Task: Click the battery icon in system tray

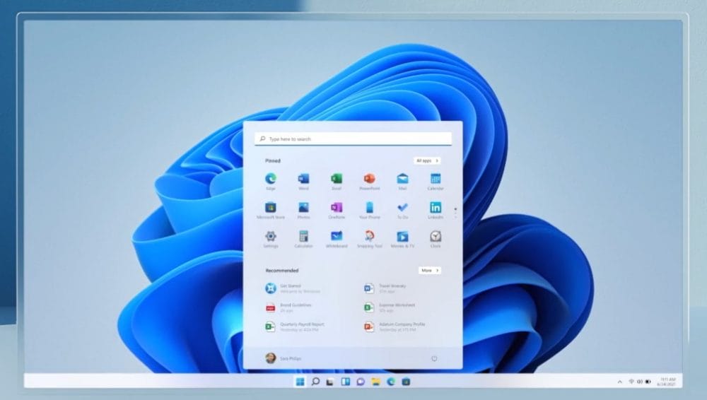Action: tap(648, 382)
